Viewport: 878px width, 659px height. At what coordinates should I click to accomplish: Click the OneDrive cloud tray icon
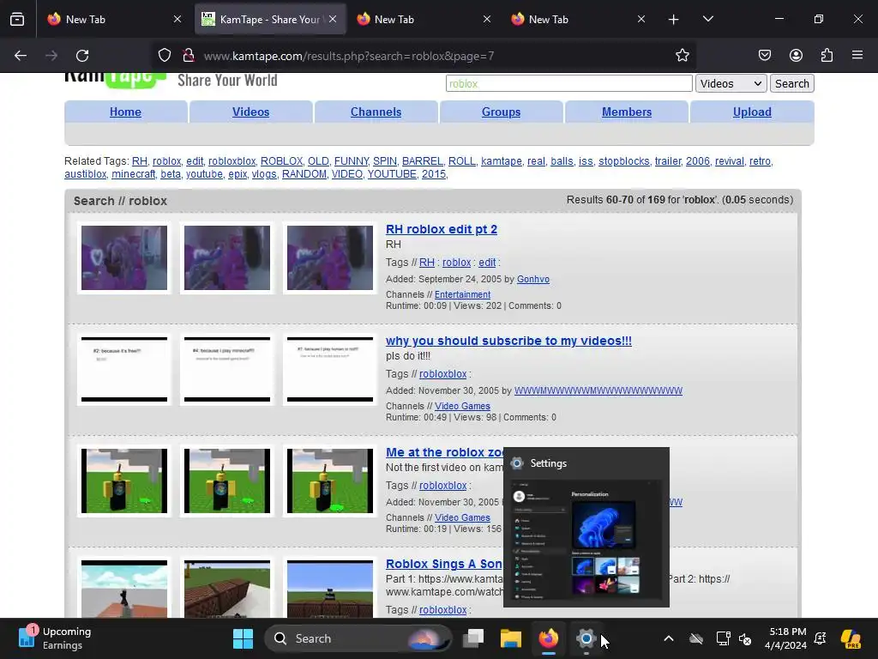coord(696,638)
